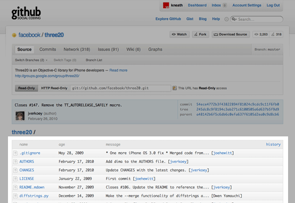Viewport: 295px width, 203px height.
Task: Copy clone URL with clipboard icon
Action: coord(175,88)
